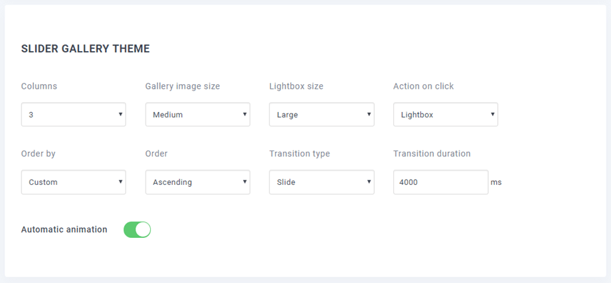Click the Transition duration input field
The width and height of the screenshot is (611, 283).
click(440, 182)
